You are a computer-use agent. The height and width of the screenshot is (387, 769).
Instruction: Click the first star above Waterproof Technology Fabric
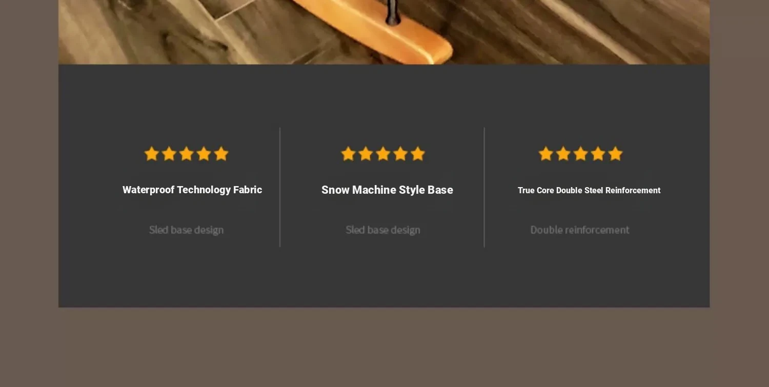click(x=152, y=154)
